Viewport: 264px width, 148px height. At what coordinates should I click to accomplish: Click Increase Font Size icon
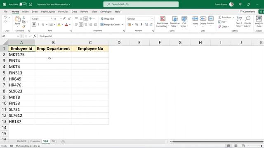pos(64,18)
